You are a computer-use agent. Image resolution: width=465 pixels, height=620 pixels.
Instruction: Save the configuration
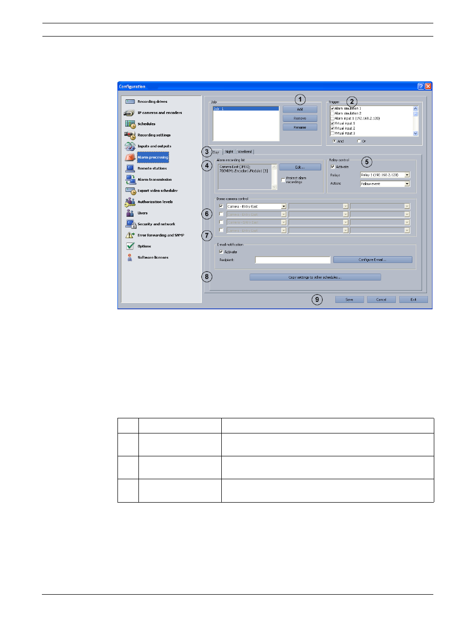(x=349, y=300)
